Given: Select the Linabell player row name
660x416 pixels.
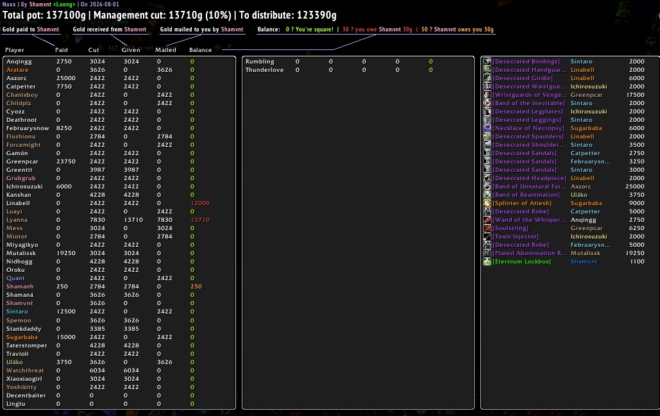Looking at the screenshot, I should click(x=18, y=203).
